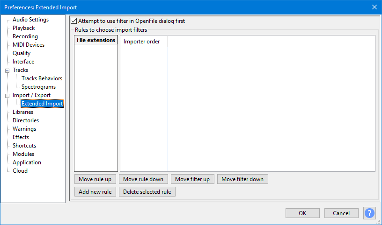Image resolution: width=382 pixels, height=225 pixels.
Task: Select Effects preferences
Action: coord(21,137)
